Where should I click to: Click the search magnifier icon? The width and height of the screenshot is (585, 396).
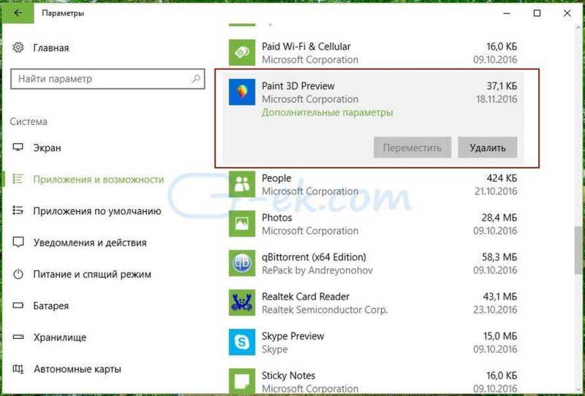click(x=195, y=79)
